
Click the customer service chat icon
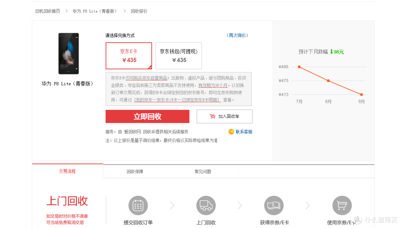[231, 131]
